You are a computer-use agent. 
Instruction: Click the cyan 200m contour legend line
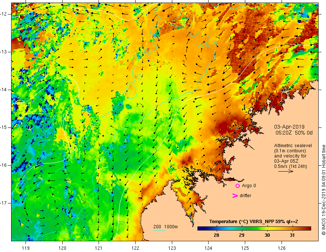(x=160, y=231)
